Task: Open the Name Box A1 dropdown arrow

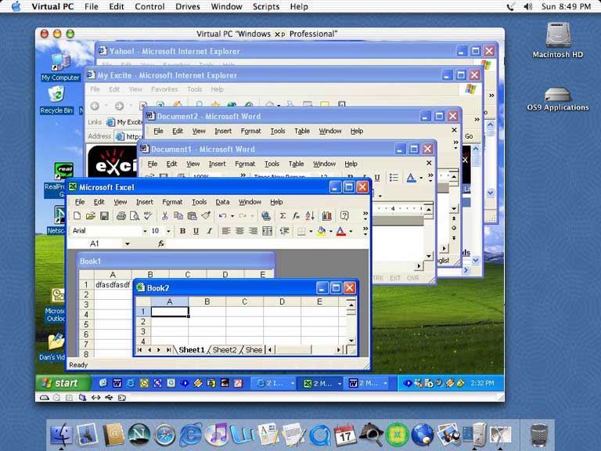Action: pyautogui.click(x=128, y=244)
